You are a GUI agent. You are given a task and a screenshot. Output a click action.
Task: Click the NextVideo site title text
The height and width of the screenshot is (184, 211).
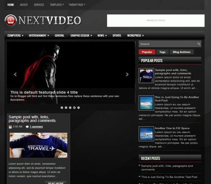click(x=50, y=20)
